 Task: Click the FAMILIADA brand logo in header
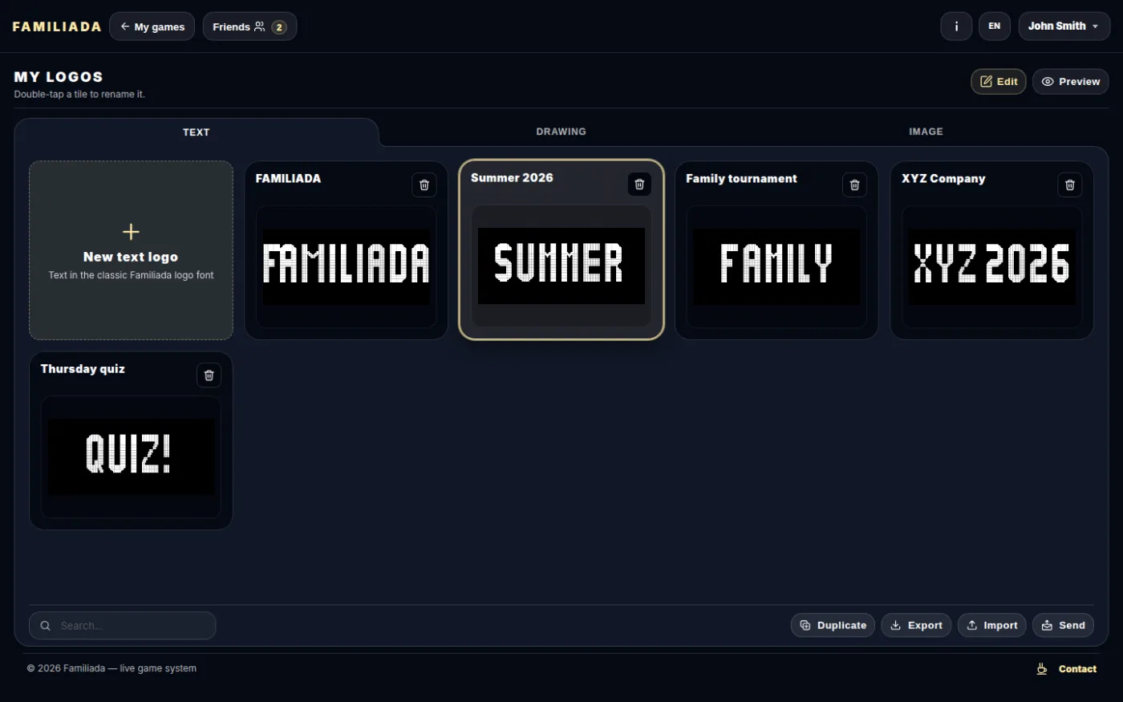[57, 26]
